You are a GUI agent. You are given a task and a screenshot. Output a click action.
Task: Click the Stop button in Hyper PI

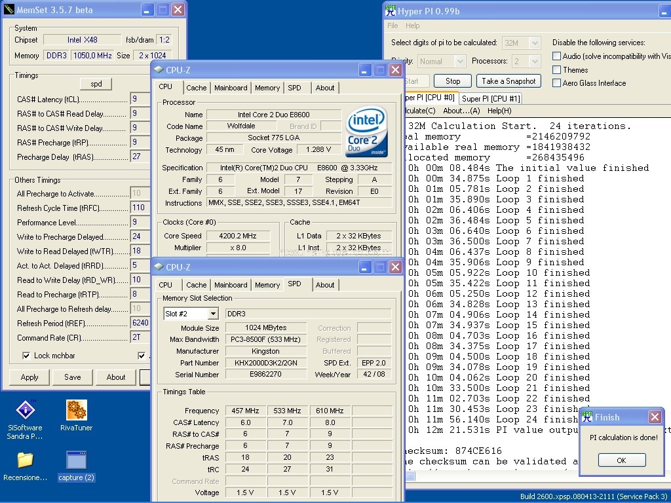pyautogui.click(x=453, y=81)
